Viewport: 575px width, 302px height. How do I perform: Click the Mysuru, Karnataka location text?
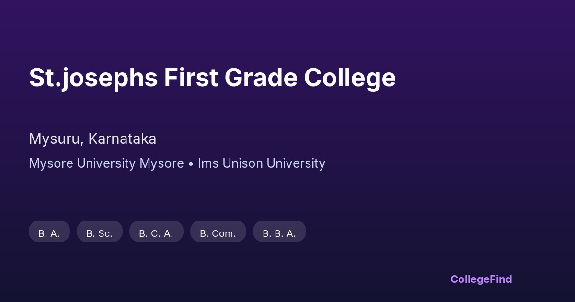point(92,139)
